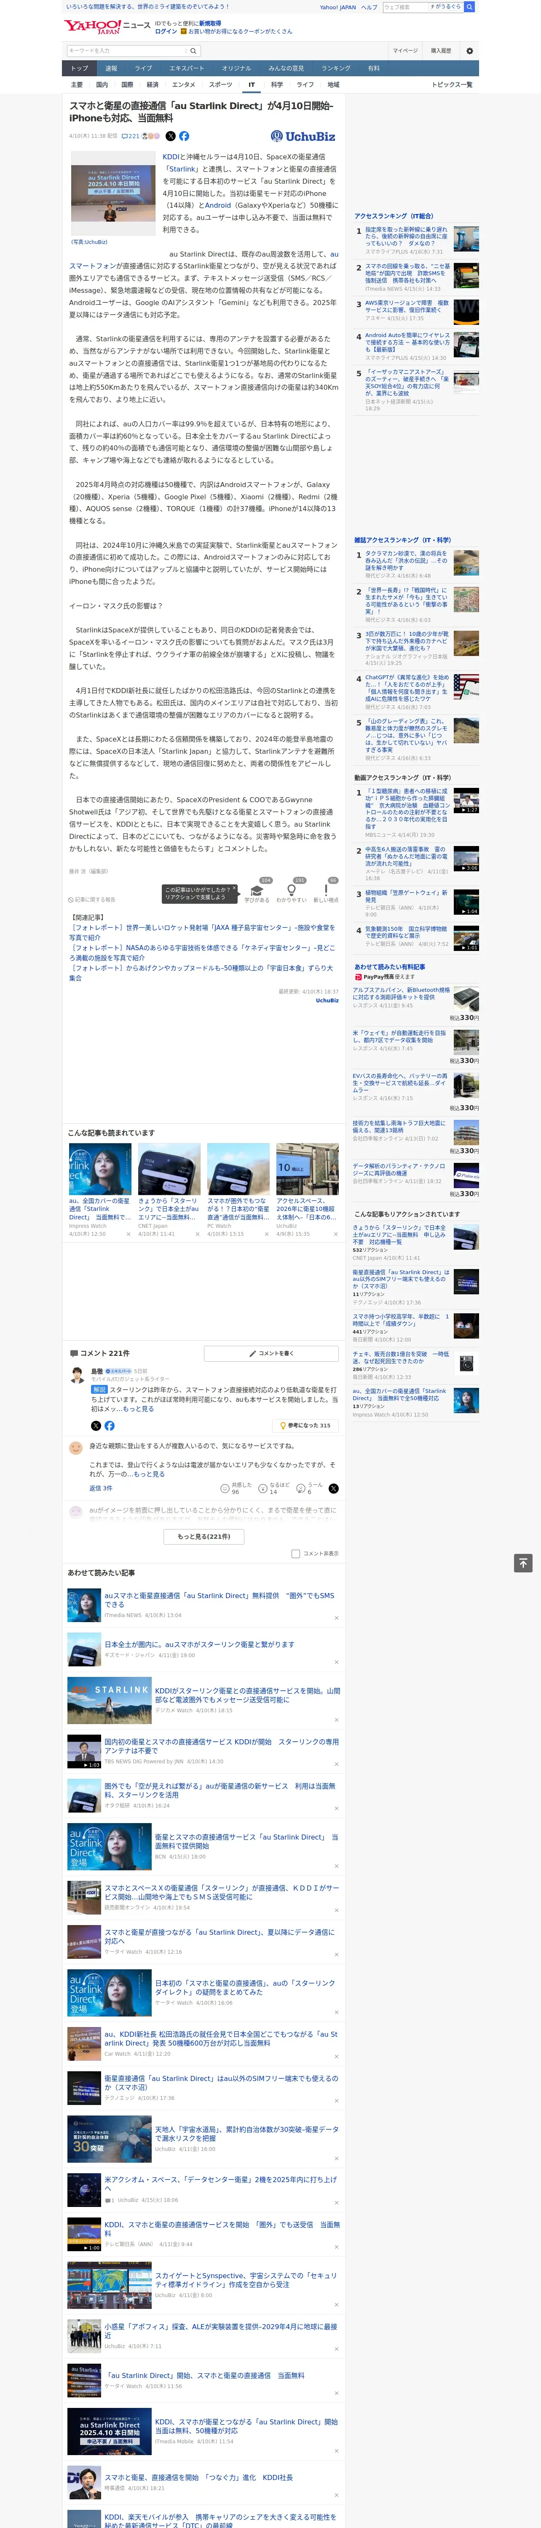Image resolution: width=541 pixels, height=2528 pixels.
Task: Open the comment count bubble 221 under headline
Action: pos(131,137)
